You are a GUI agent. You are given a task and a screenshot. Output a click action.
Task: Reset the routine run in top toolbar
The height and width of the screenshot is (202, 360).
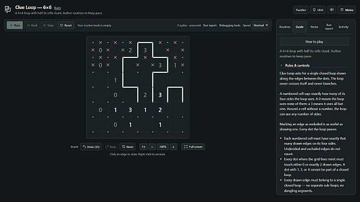(66, 25)
